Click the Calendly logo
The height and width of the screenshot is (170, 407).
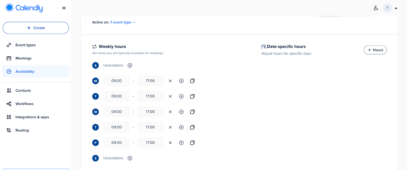[24, 8]
